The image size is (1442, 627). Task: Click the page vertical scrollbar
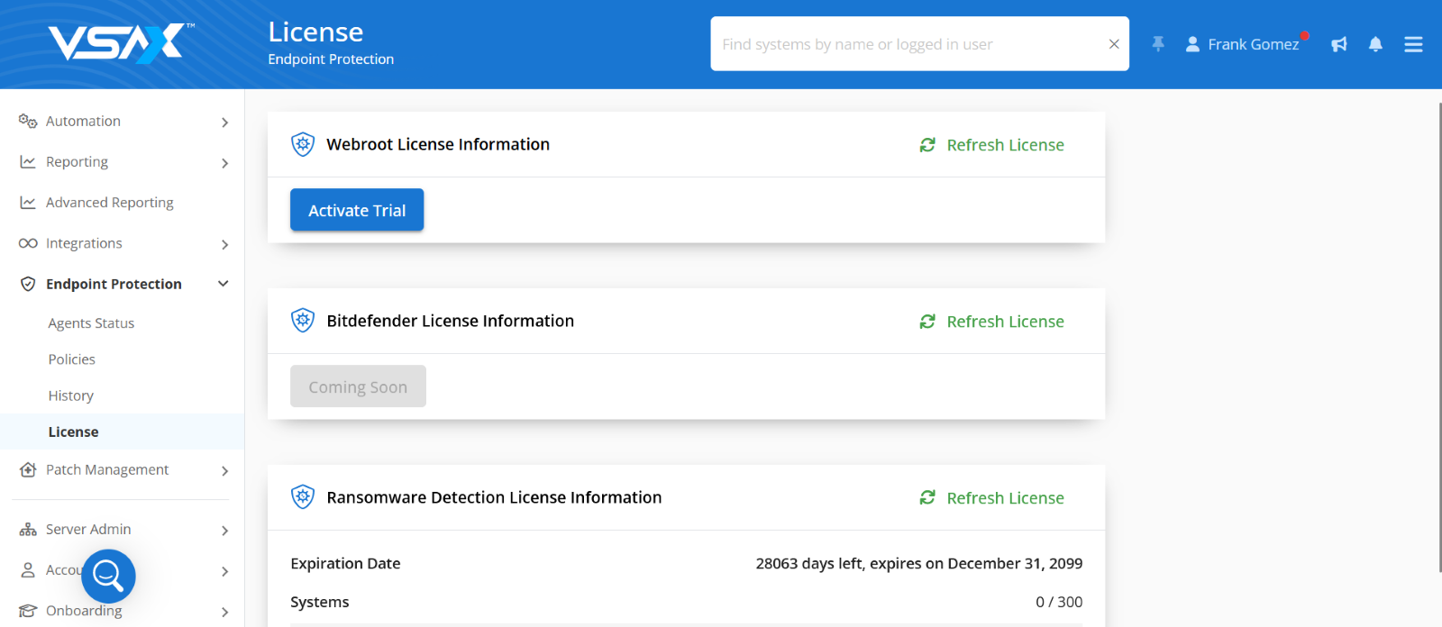1438,337
